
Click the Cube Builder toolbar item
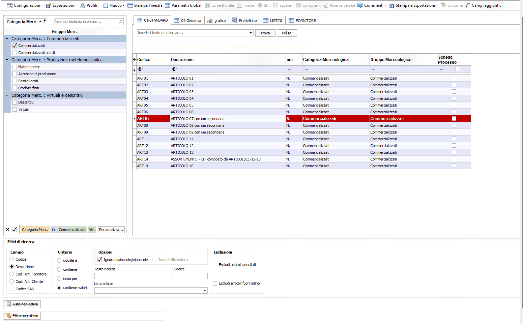tap(220, 5)
